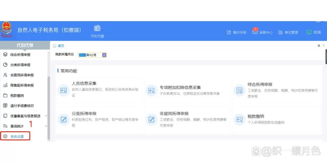Click 退付手续费核对 icon in sidebar
The width and height of the screenshot is (327, 163).
pyautogui.click(x=6, y=106)
